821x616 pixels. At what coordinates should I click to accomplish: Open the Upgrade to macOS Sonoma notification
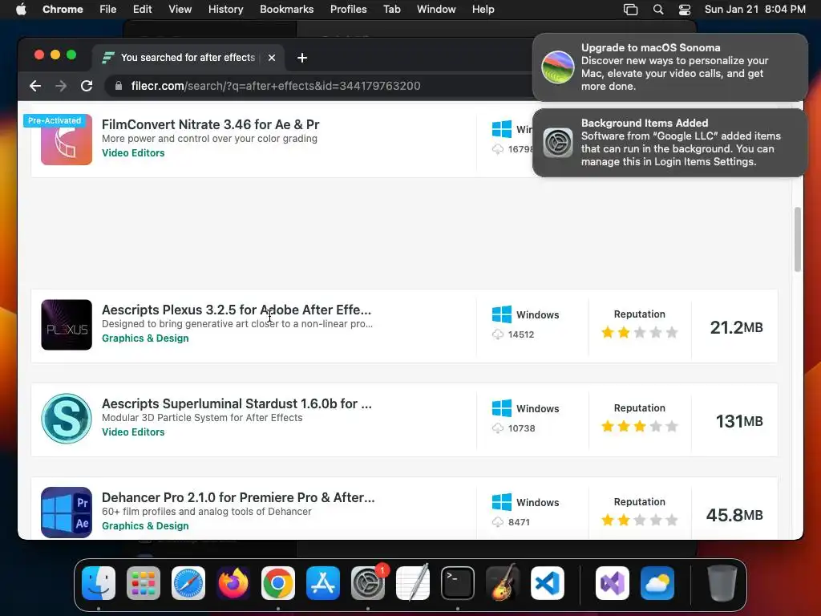[669, 67]
